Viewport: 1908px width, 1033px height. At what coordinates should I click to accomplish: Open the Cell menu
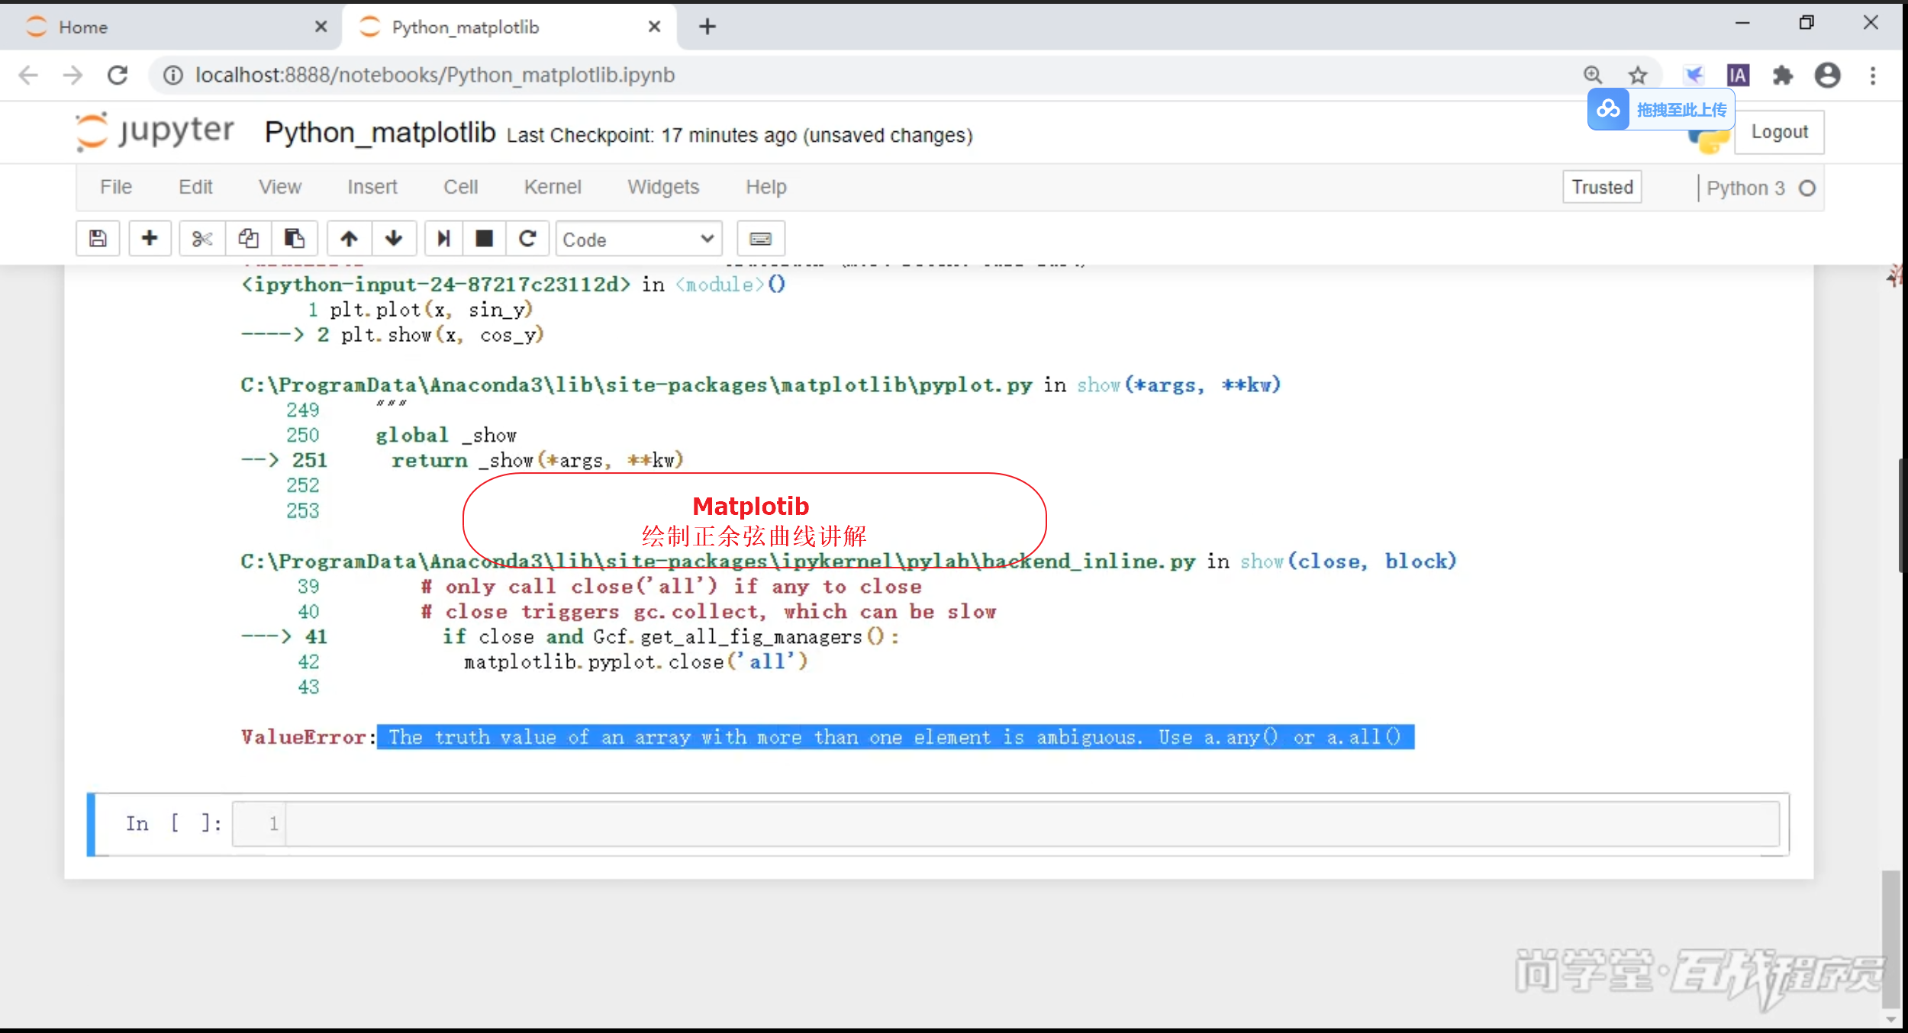point(461,187)
